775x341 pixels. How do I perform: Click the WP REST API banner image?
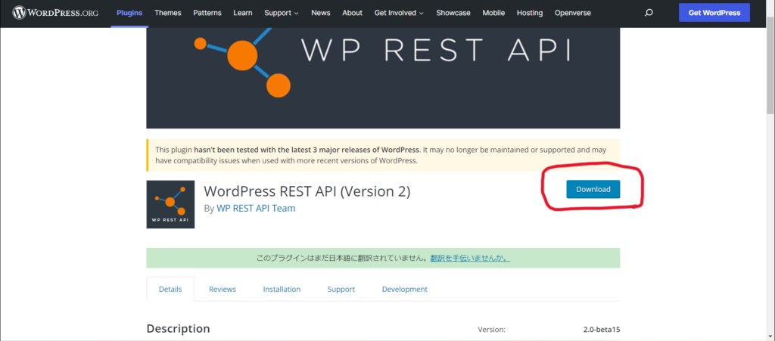(x=383, y=77)
